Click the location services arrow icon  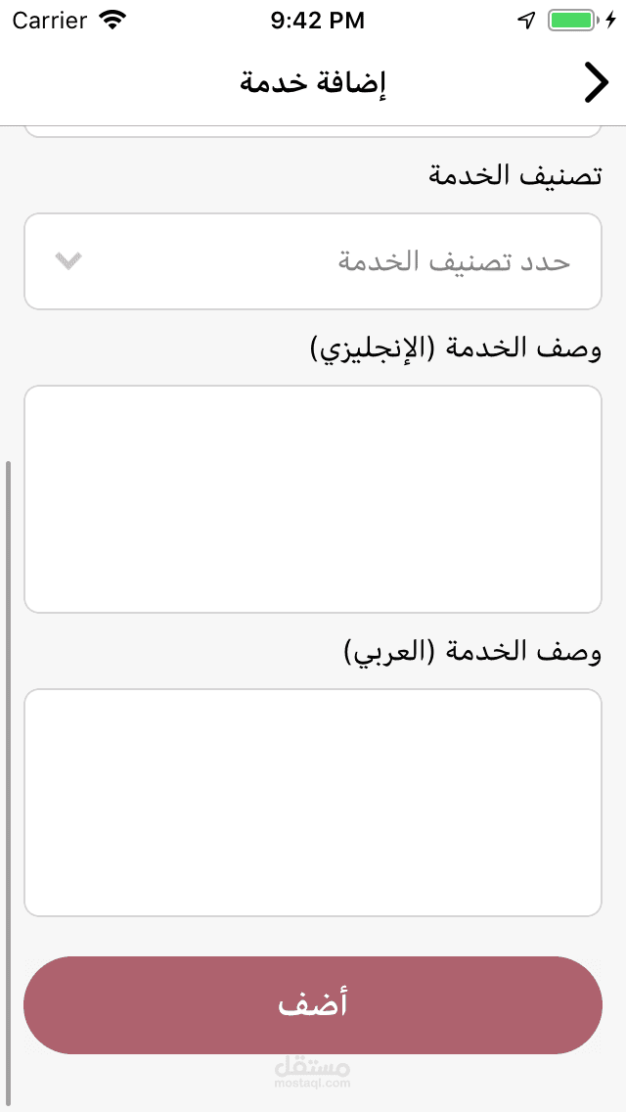(x=527, y=20)
